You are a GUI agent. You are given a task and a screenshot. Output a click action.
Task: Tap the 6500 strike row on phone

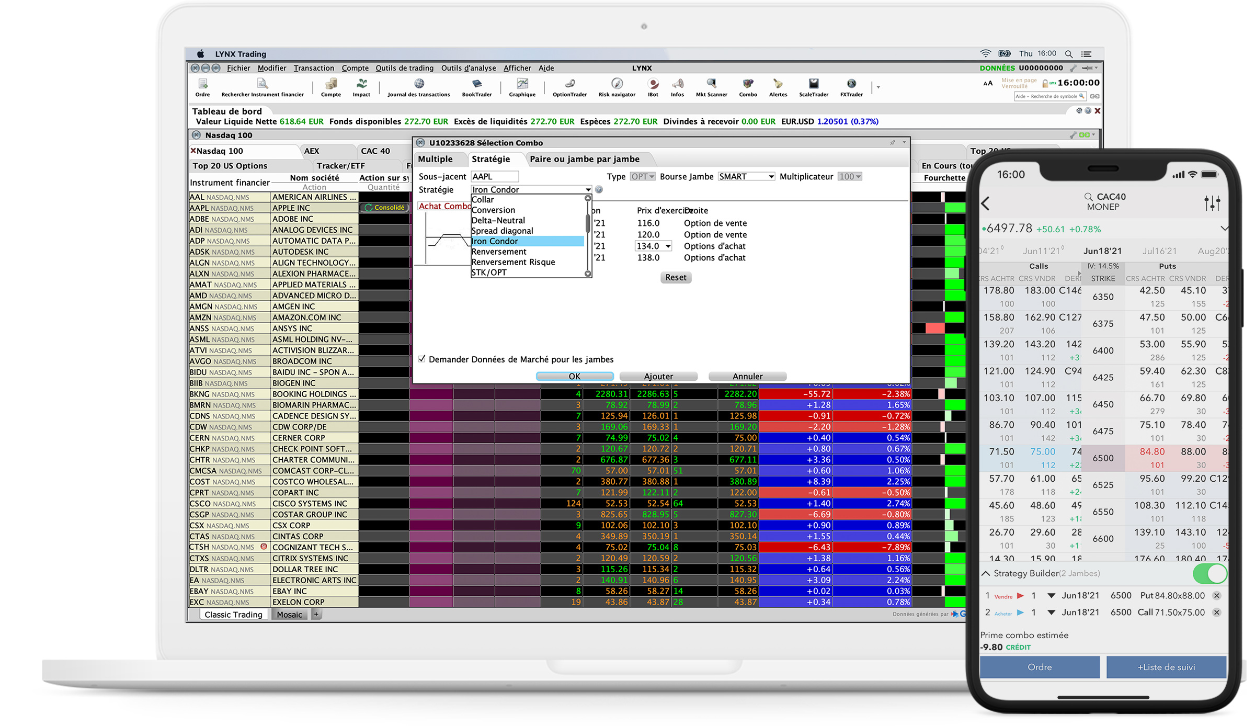1103,458
